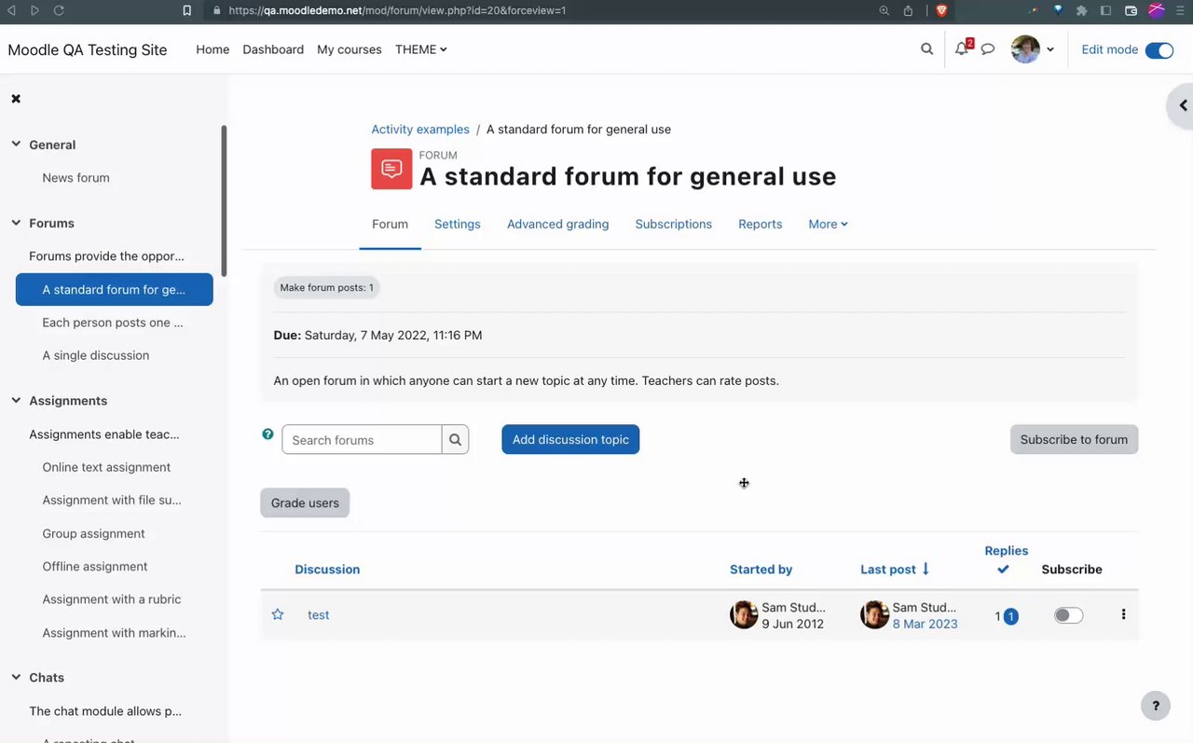Viewport: 1193px width, 743px height.
Task: Click Subscribe to forum button
Action: tap(1074, 440)
